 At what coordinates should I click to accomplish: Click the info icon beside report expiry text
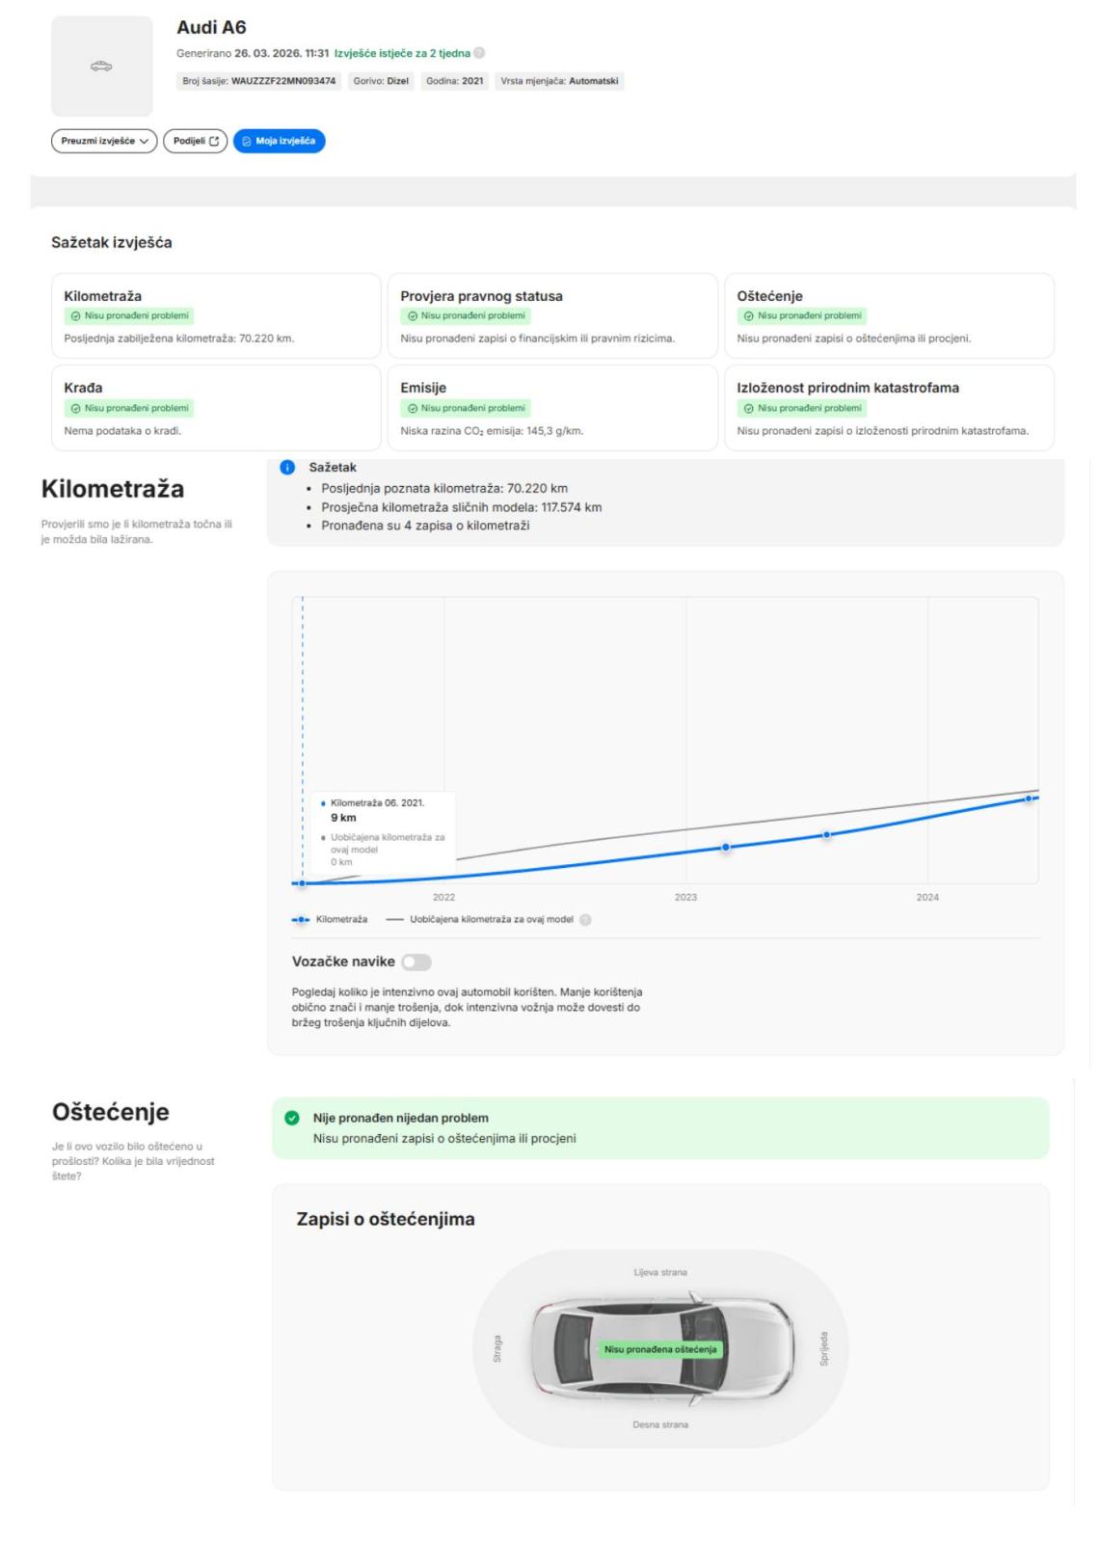pos(479,53)
